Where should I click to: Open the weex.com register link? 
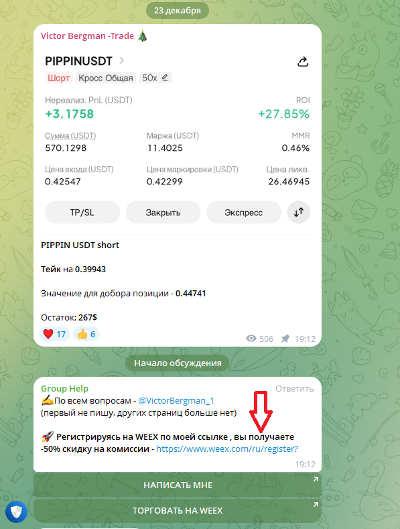(x=227, y=449)
